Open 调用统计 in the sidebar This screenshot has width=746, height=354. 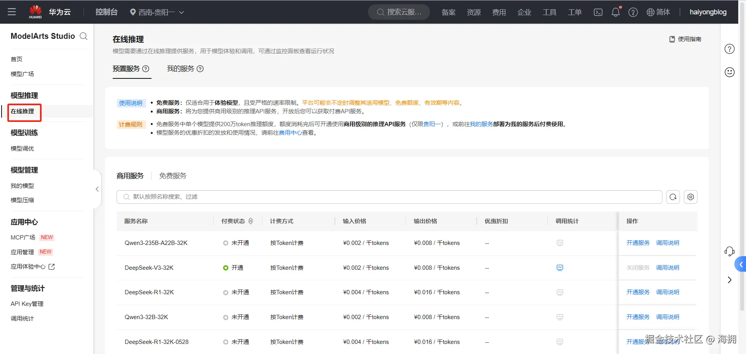click(23, 318)
